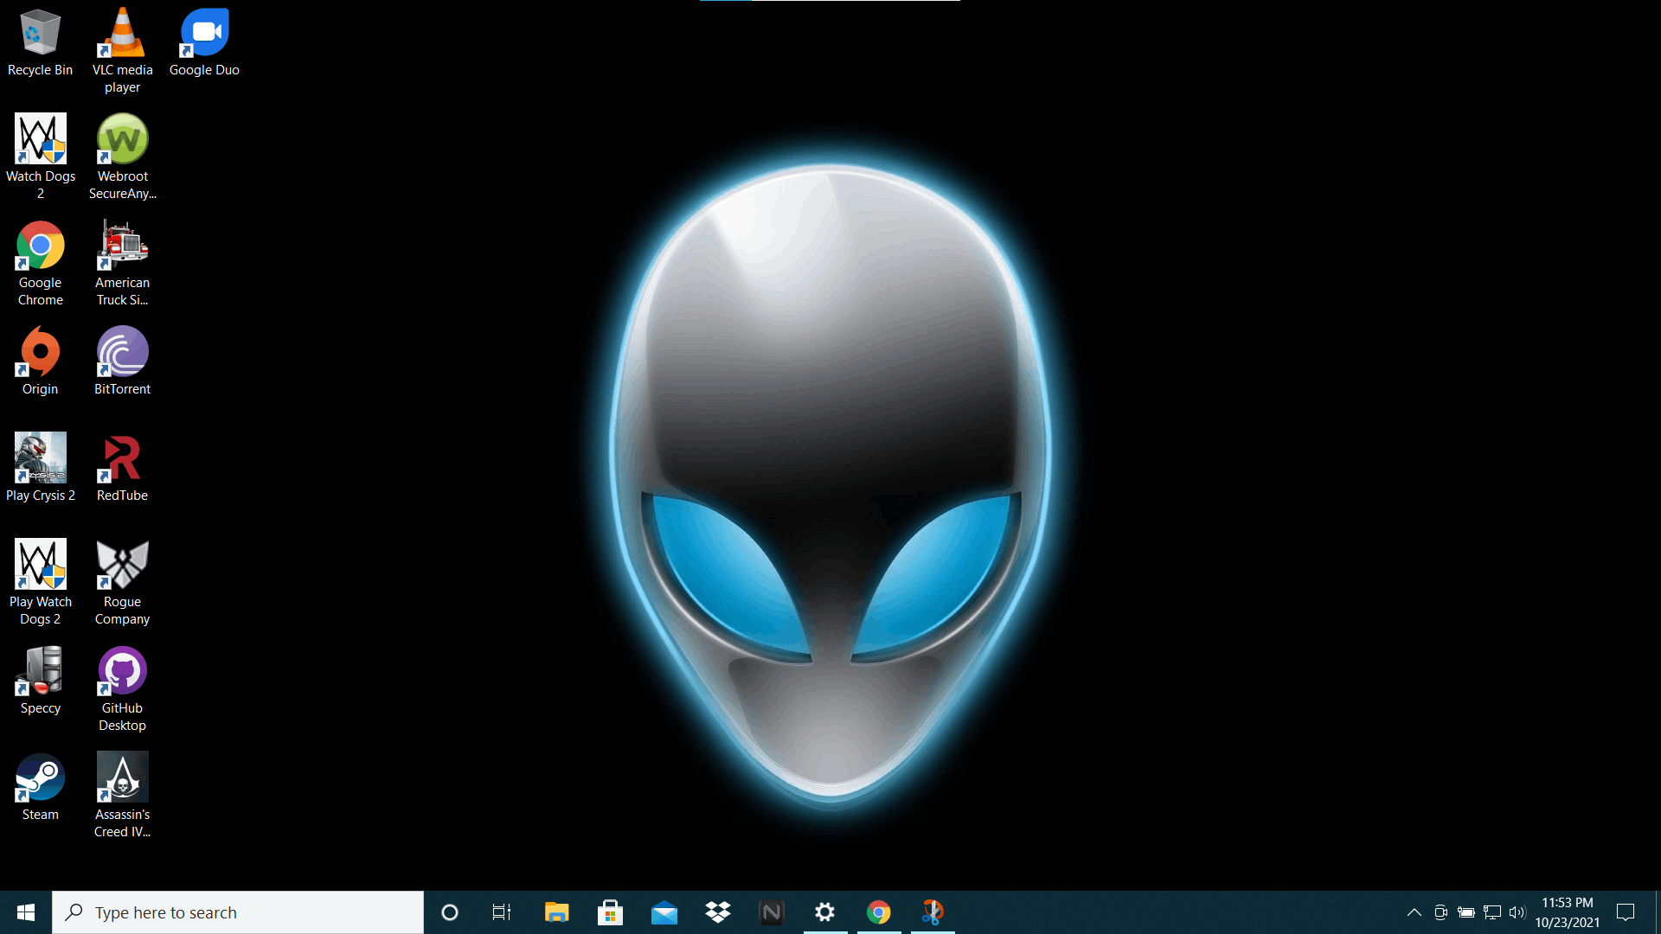Expand hidden icons in the system tray
This screenshot has height=934, width=1661.
pos(1414,912)
